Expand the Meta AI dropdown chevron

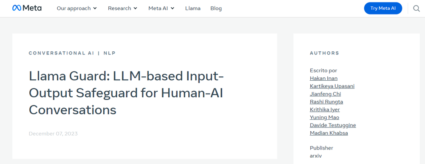pos(173,8)
